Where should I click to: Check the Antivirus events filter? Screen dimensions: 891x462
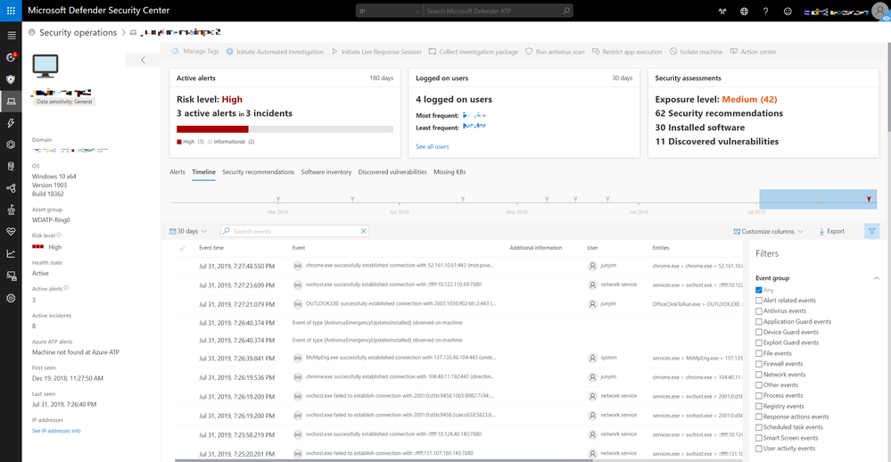(x=759, y=311)
